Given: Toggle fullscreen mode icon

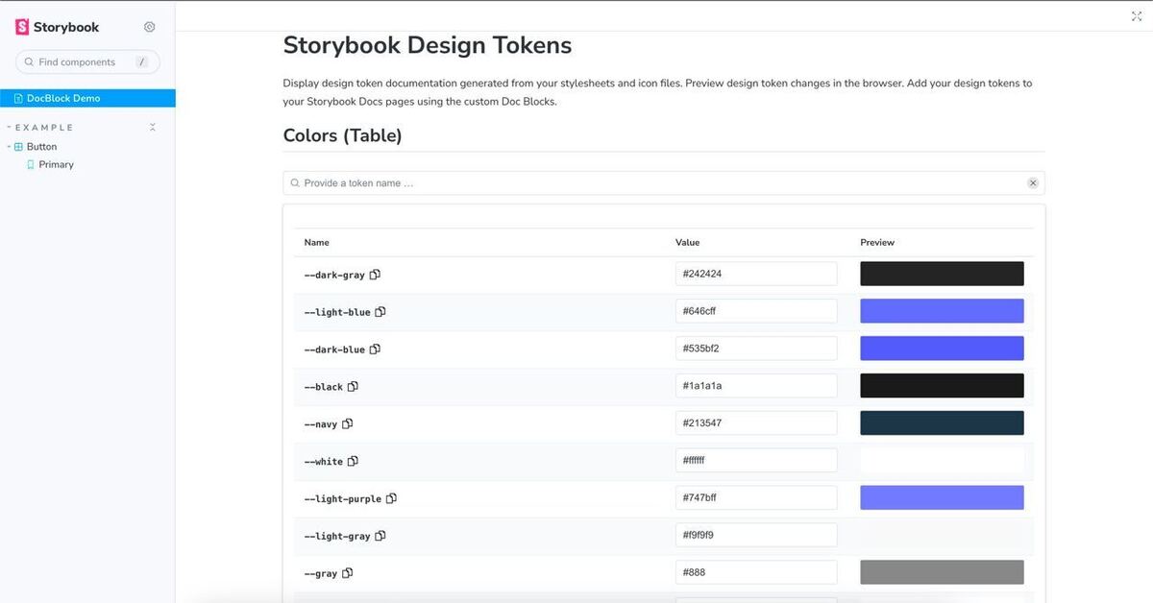Looking at the screenshot, I should 1137,16.
